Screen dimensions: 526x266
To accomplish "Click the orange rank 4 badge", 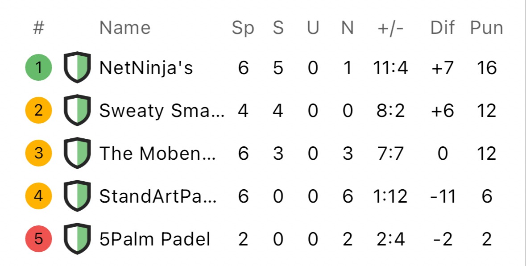I will pos(38,196).
